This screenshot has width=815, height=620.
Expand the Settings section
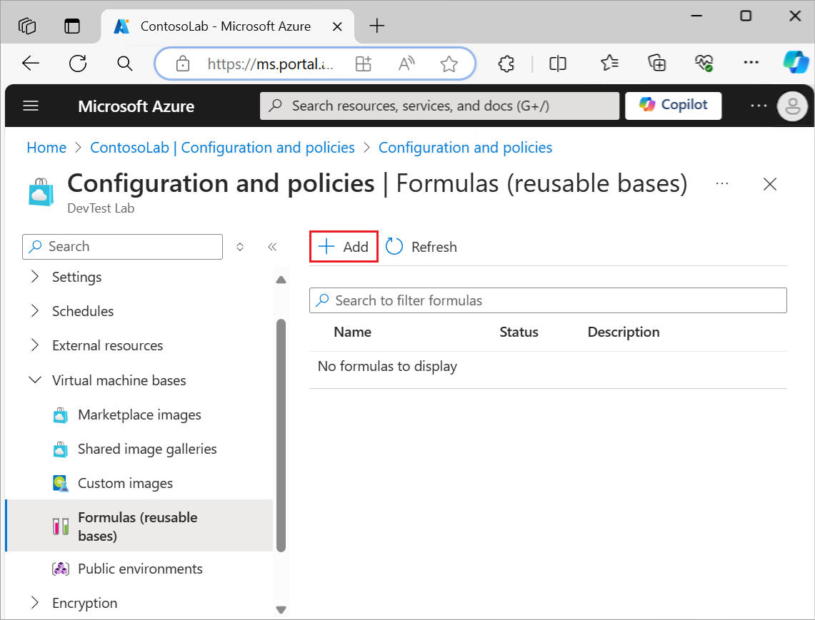pyautogui.click(x=35, y=277)
